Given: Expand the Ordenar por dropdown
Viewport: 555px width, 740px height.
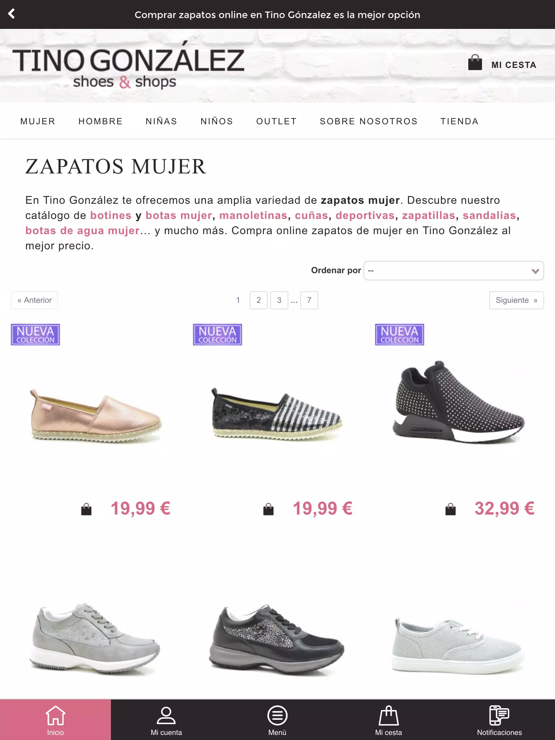Looking at the screenshot, I should tap(453, 271).
